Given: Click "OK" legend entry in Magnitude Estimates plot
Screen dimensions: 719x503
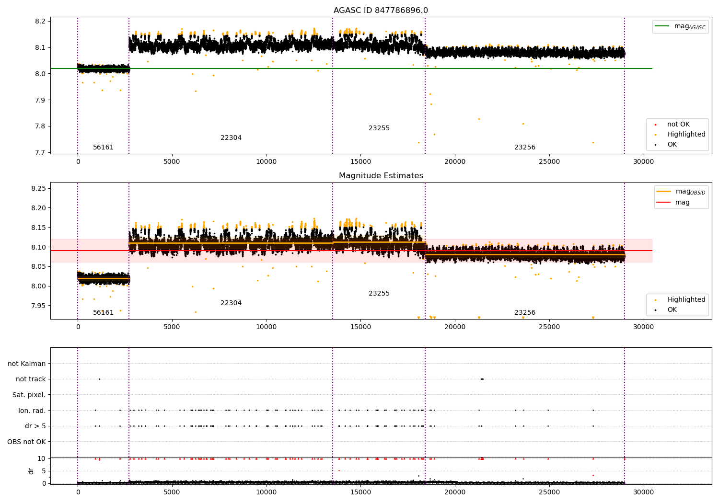Looking at the screenshot, I should (x=672, y=310).
